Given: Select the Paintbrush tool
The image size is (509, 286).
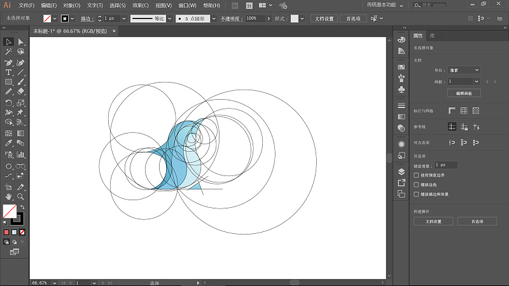Looking at the screenshot, I should tap(21, 82).
